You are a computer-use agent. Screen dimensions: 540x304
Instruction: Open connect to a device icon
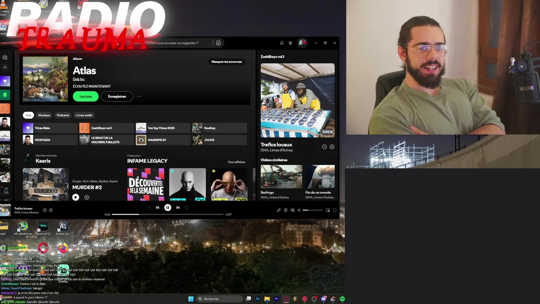tap(292, 210)
